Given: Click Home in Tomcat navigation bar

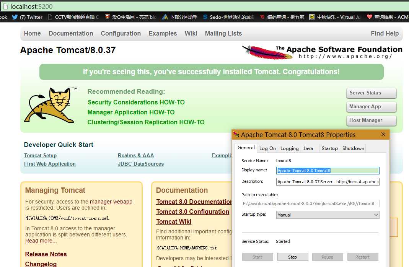Looking at the screenshot, I should [33, 33].
